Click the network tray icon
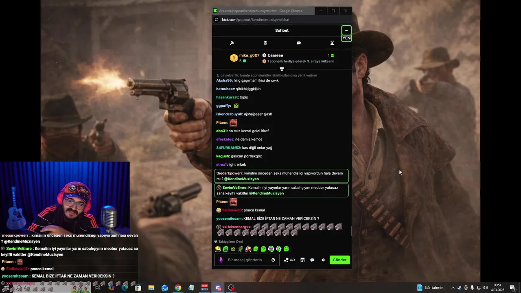 pyautogui.click(x=479, y=288)
